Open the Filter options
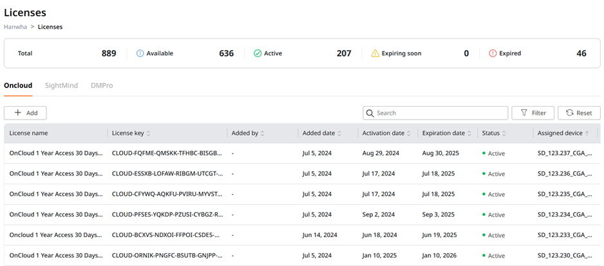The height and width of the screenshot is (266, 604). coord(533,113)
